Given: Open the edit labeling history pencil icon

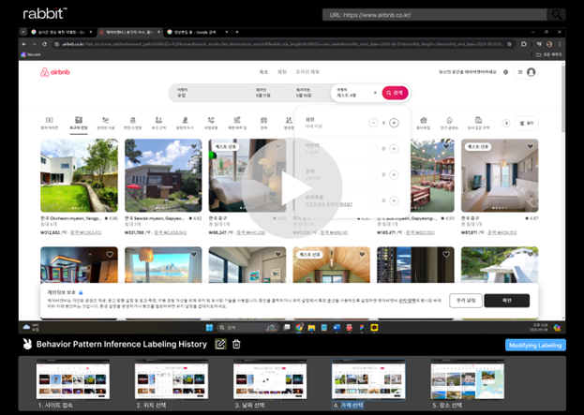Looking at the screenshot, I should pos(220,344).
